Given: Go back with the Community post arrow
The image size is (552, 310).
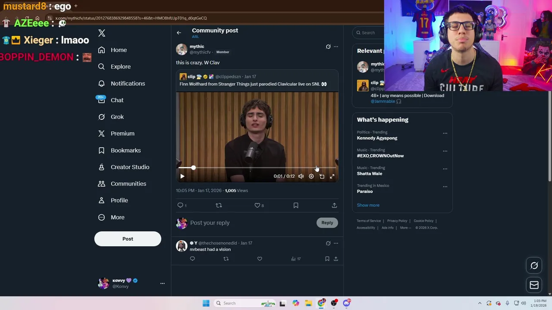Looking at the screenshot, I should coord(179,33).
